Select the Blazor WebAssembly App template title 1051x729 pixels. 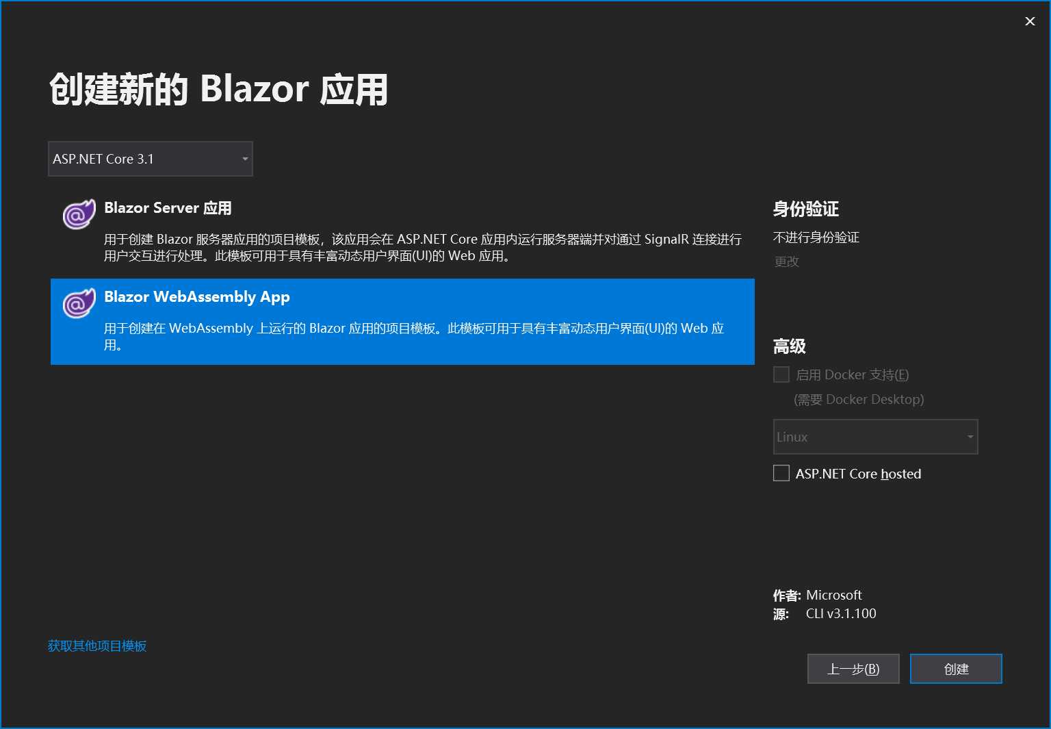pyautogui.click(x=197, y=297)
